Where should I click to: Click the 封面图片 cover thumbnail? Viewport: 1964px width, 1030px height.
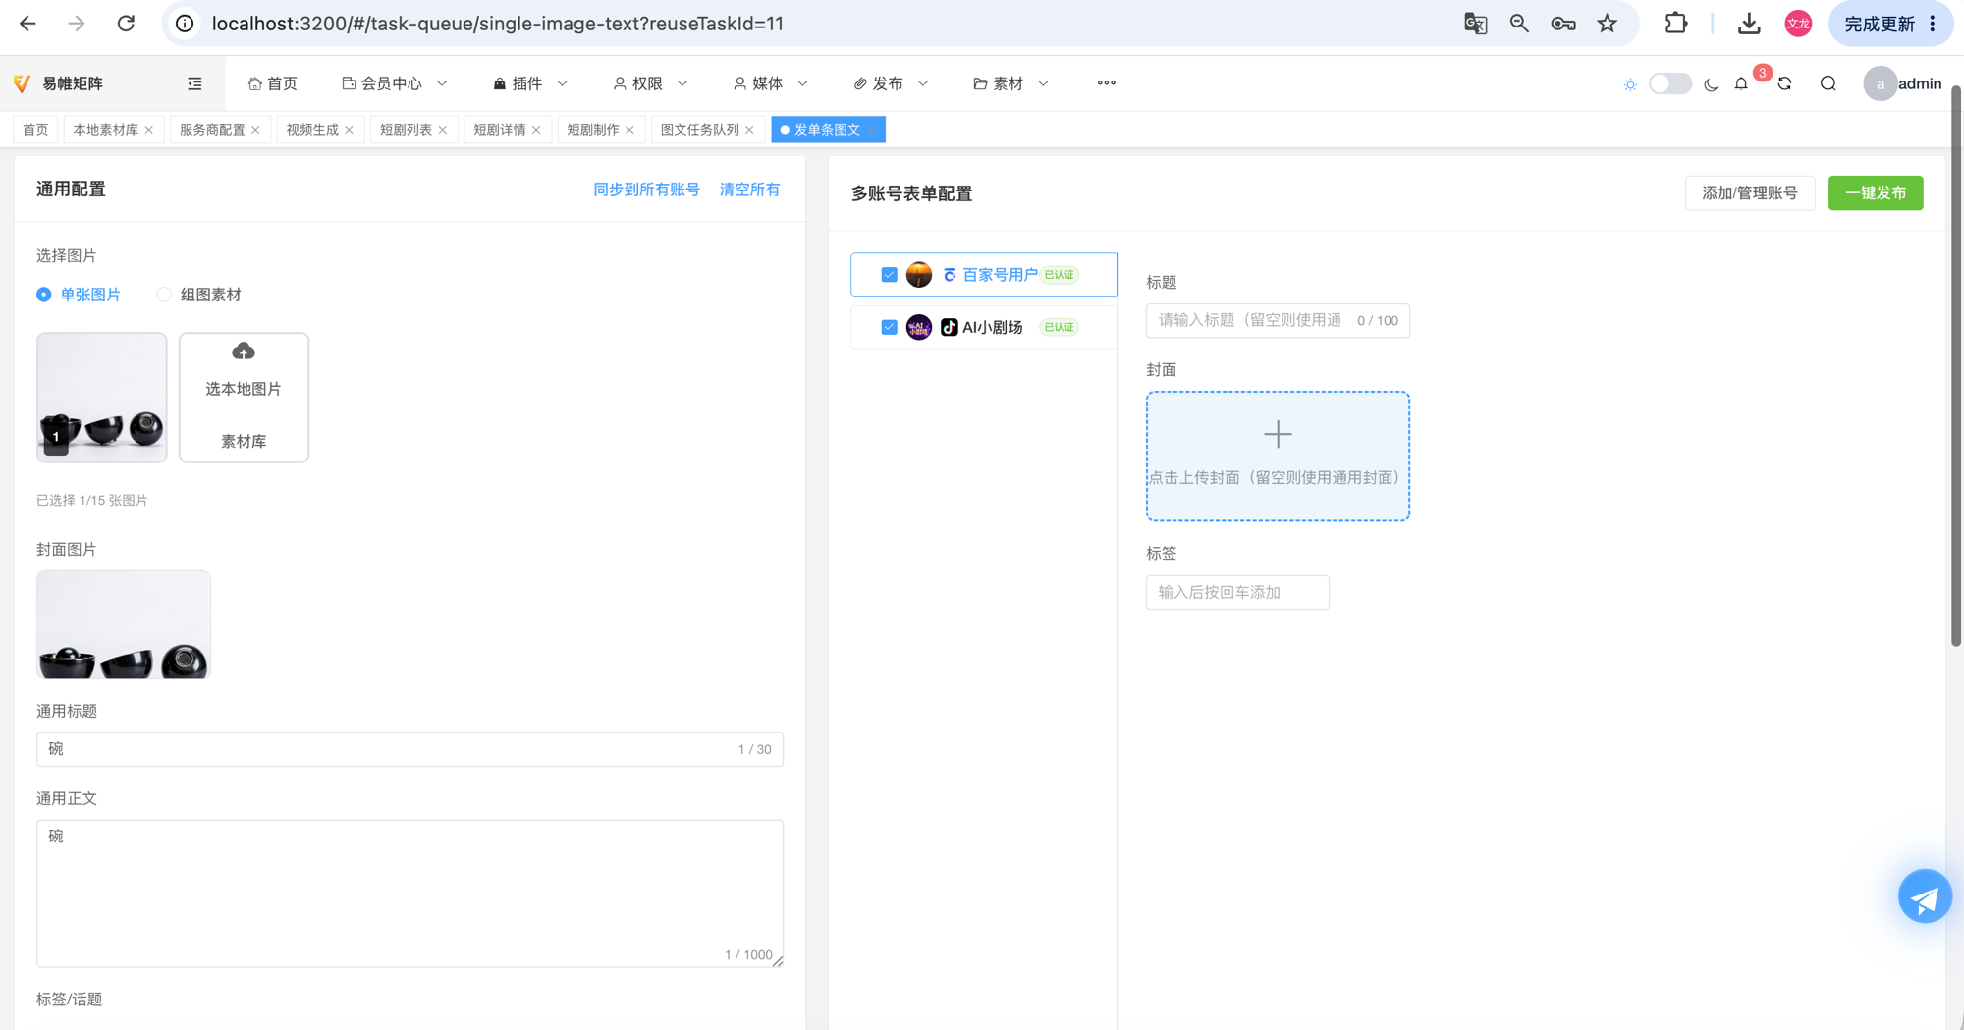[124, 624]
